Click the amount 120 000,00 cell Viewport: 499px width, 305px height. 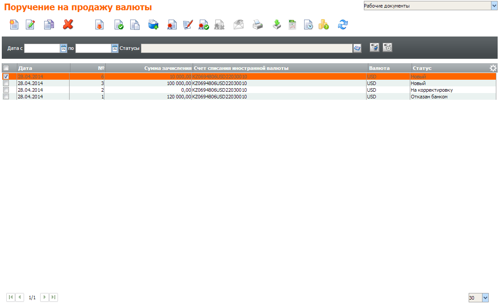pos(179,97)
